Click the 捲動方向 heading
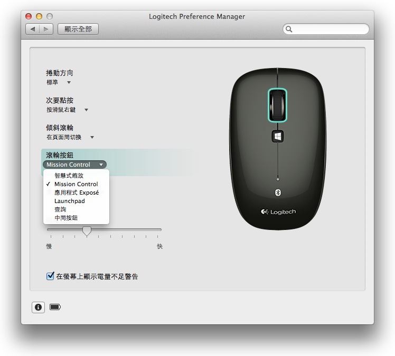The width and height of the screenshot is (395, 356). (60, 73)
